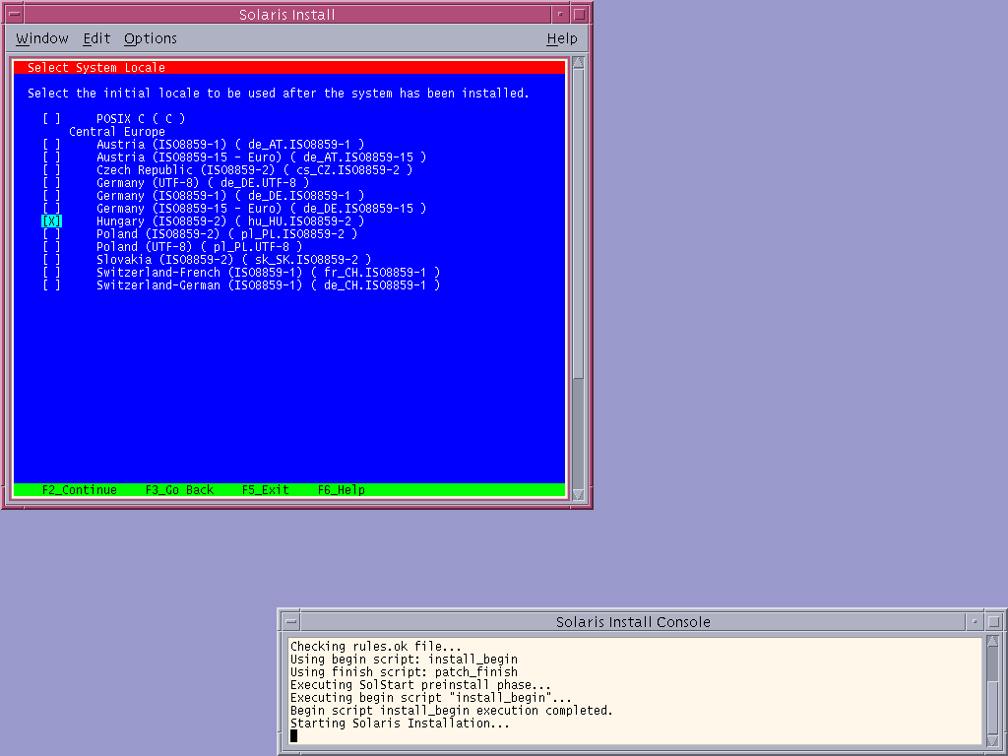Screen dimensions: 1008x756
Task: Click the console text cursor block
Action: (x=293, y=736)
